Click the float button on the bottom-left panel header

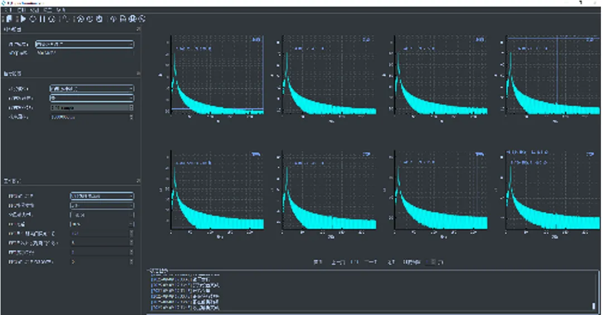tap(139, 181)
